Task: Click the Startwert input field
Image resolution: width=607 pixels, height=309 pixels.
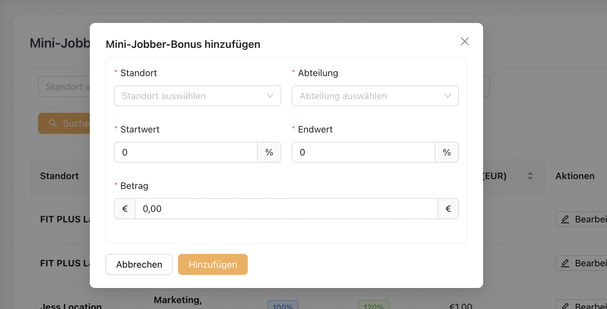Action: point(186,152)
